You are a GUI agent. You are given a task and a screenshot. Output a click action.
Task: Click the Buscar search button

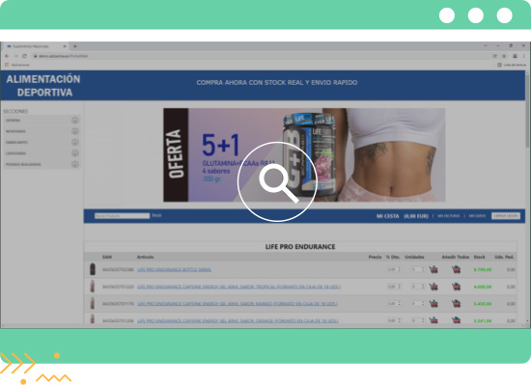(x=156, y=215)
